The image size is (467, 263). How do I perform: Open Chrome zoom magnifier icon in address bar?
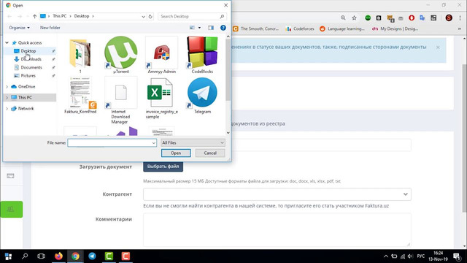click(343, 18)
